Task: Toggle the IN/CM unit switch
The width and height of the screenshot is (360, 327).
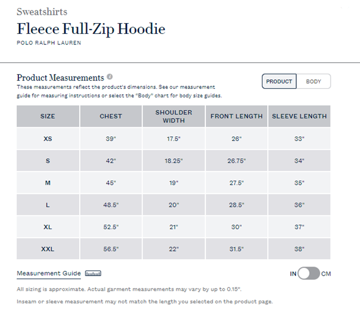Action: [x=309, y=273]
